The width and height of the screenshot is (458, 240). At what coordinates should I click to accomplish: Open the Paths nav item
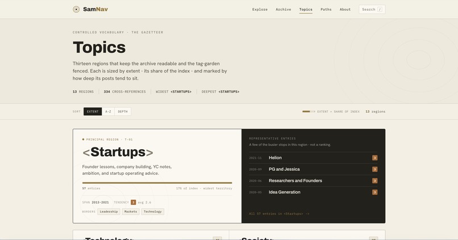[x=326, y=9]
